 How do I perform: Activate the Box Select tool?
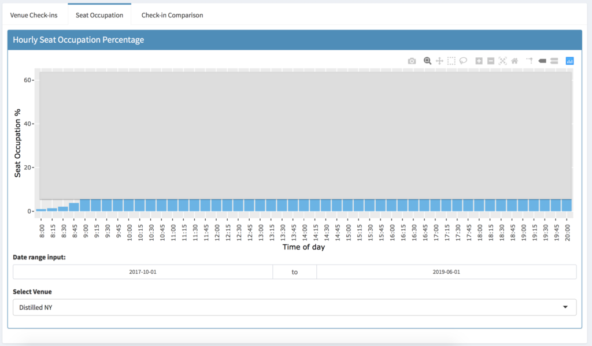(452, 61)
